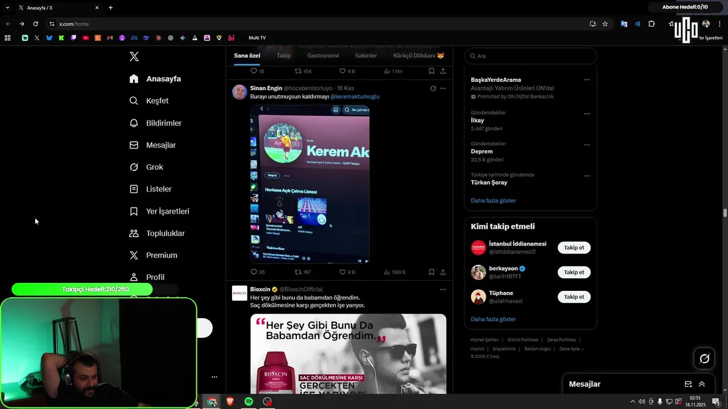Open Multi TV bookmark
The width and height of the screenshot is (728, 409).
click(x=257, y=38)
